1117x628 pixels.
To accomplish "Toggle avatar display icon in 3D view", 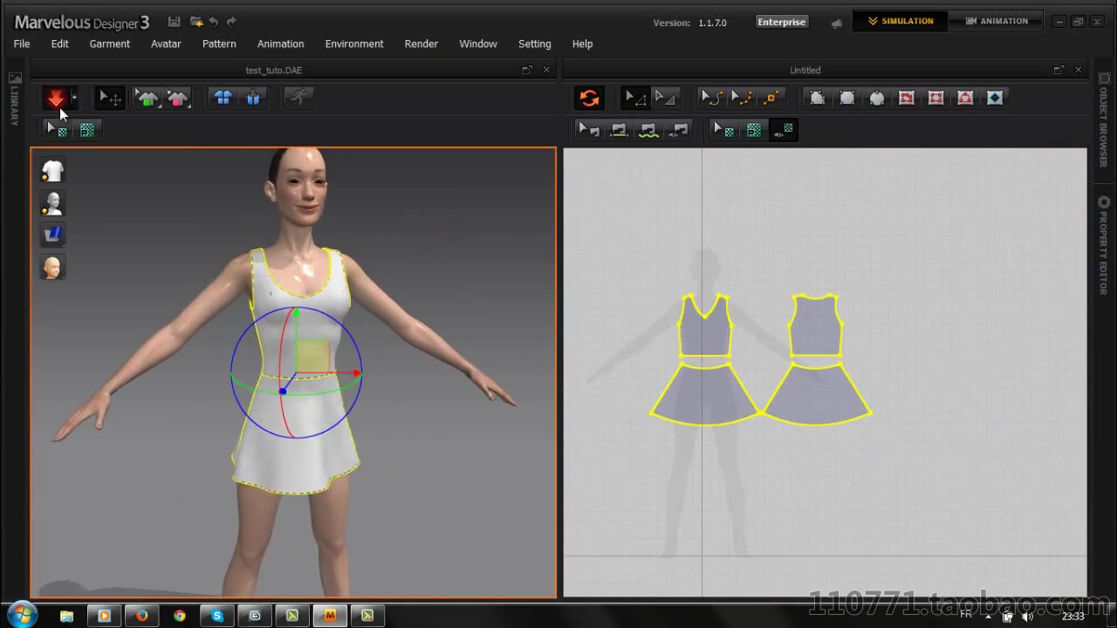I will [x=52, y=203].
